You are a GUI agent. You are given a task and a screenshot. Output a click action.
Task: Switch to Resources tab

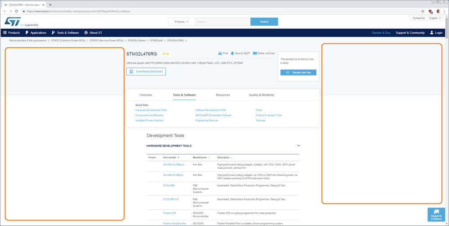tap(223, 95)
